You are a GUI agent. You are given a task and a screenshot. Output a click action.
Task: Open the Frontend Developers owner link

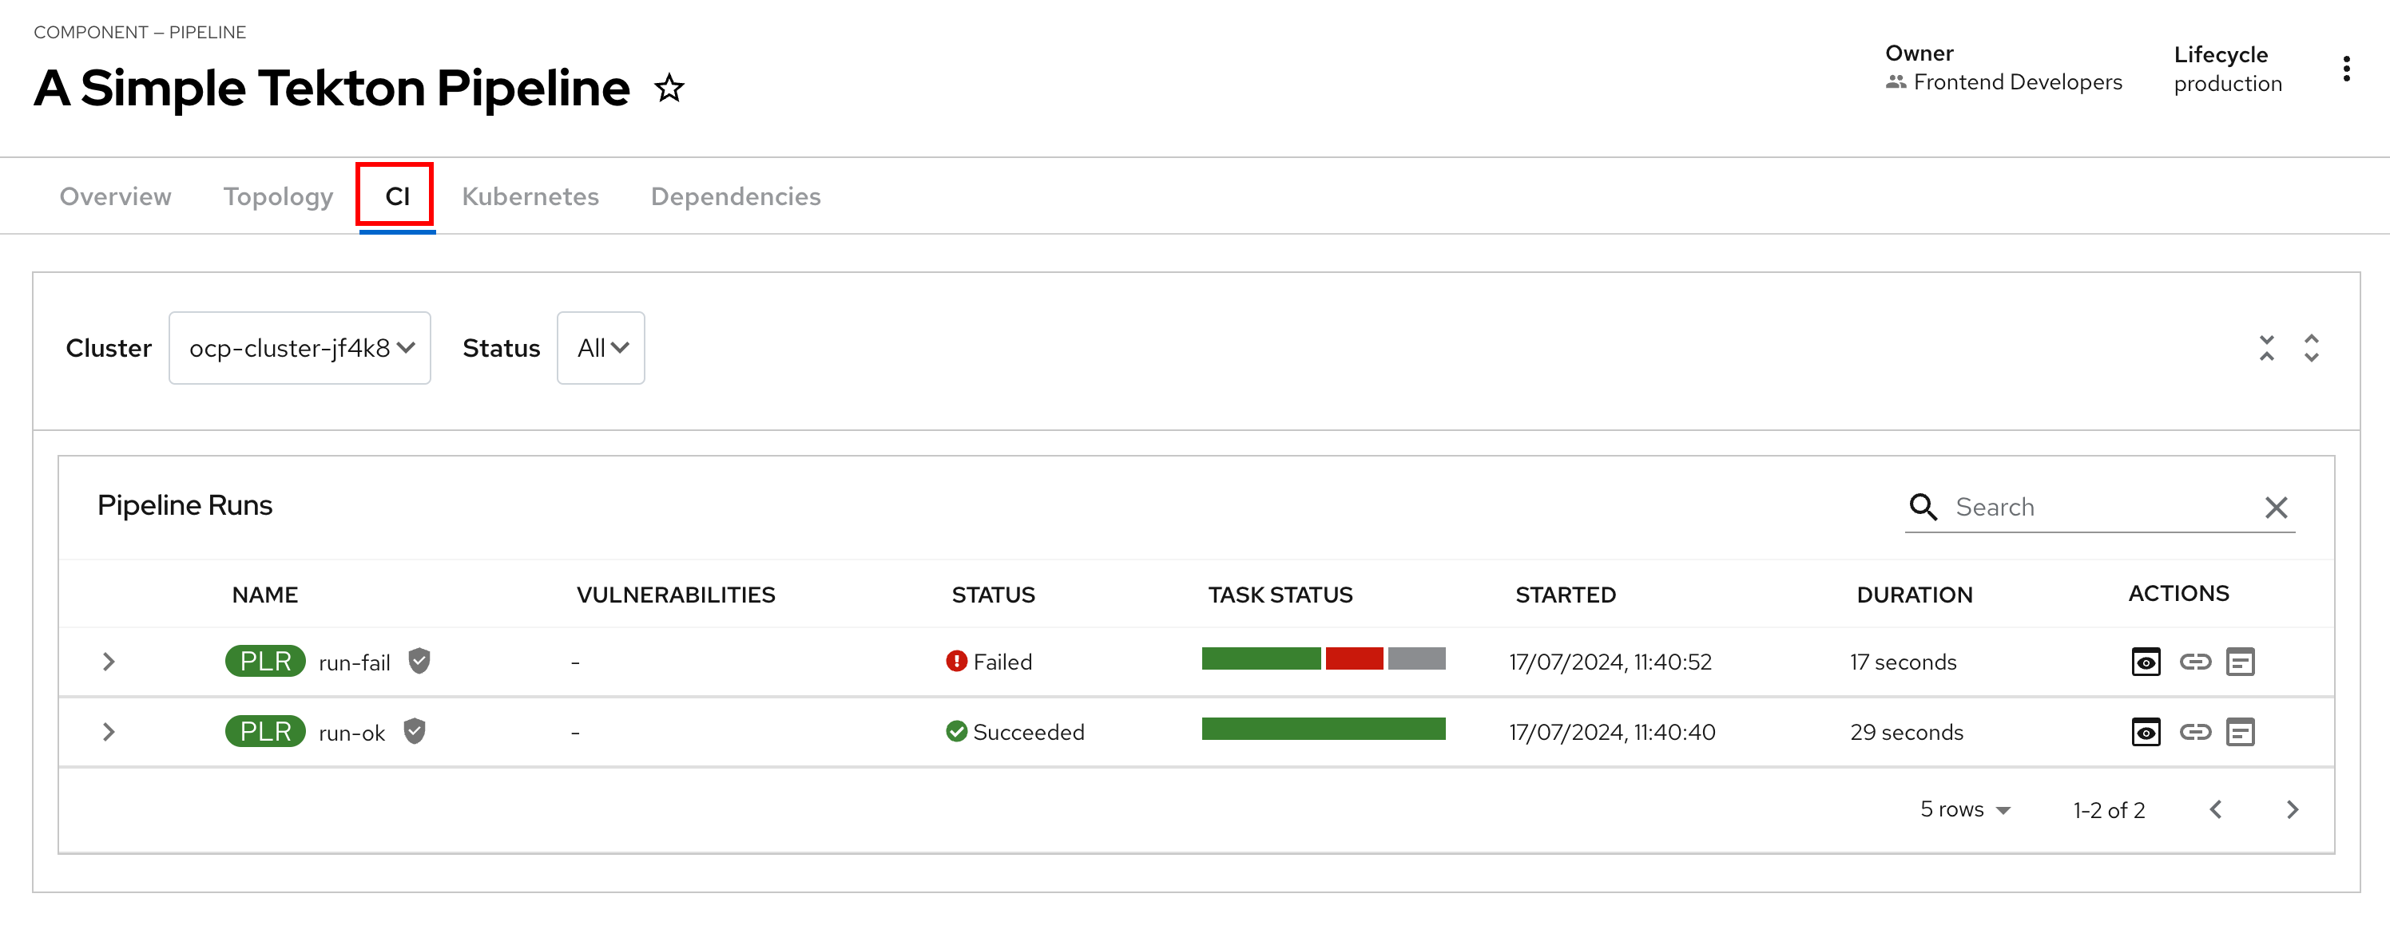(x=2017, y=82)
